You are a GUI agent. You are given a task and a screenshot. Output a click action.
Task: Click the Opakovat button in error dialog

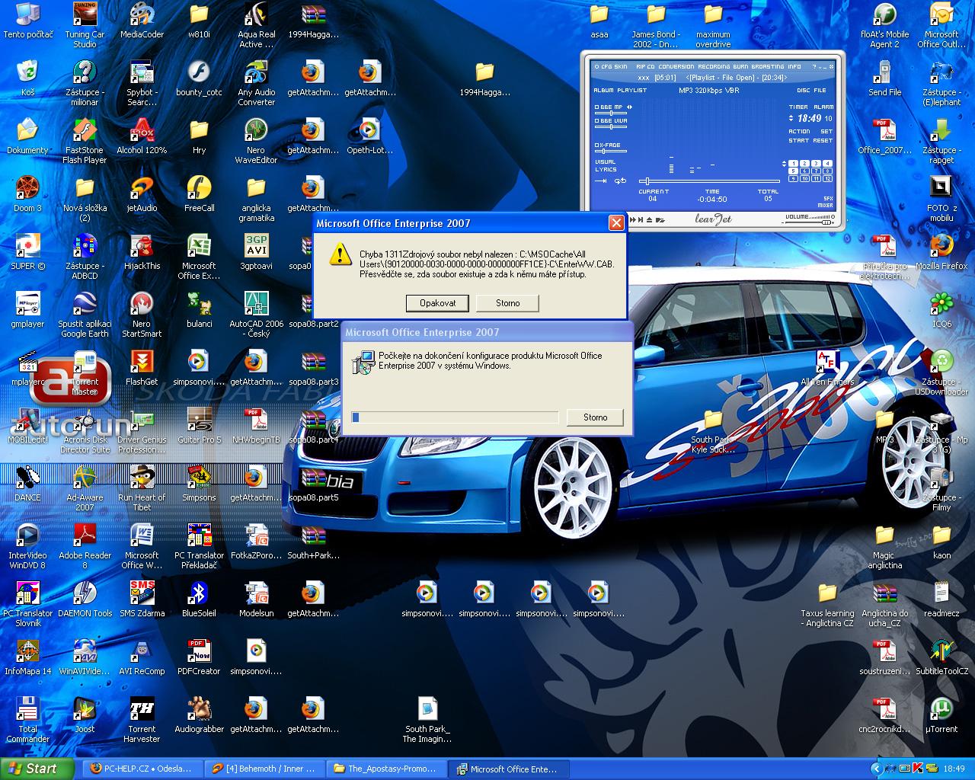437,303
